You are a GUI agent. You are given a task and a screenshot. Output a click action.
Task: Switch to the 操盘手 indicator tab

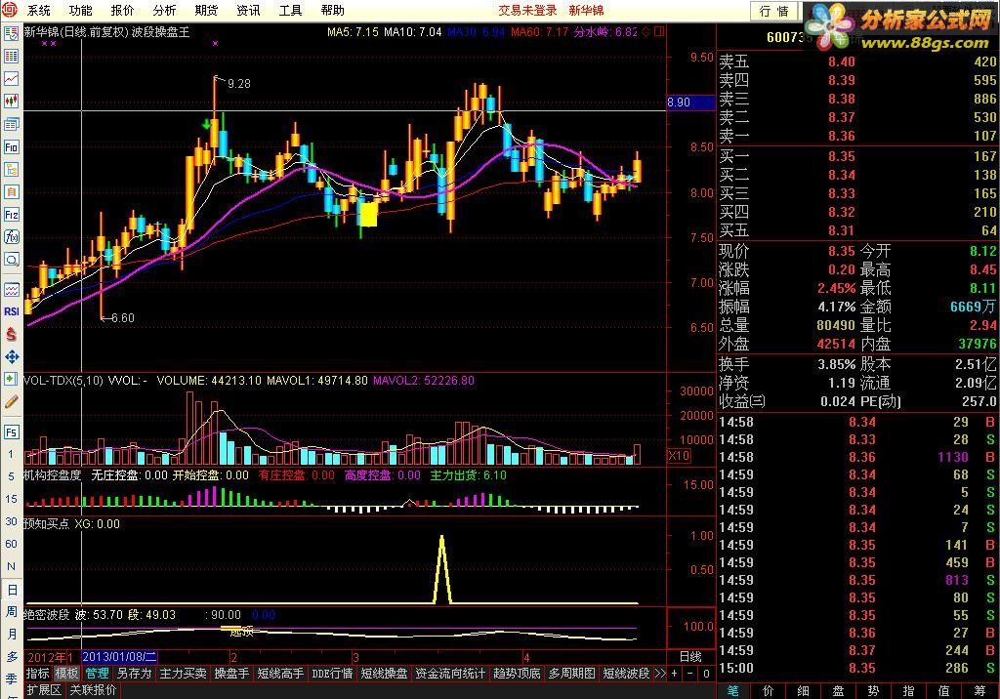(x=231, y=674)
